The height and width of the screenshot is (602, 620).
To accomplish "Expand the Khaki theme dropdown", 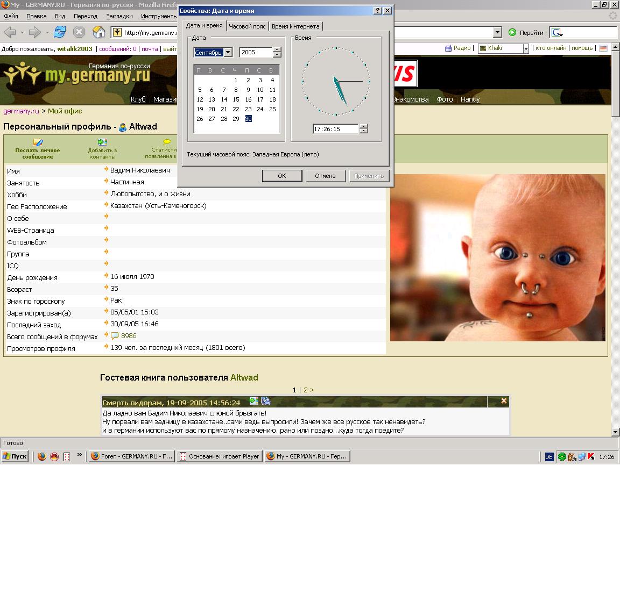I will (x=526, y=48).
